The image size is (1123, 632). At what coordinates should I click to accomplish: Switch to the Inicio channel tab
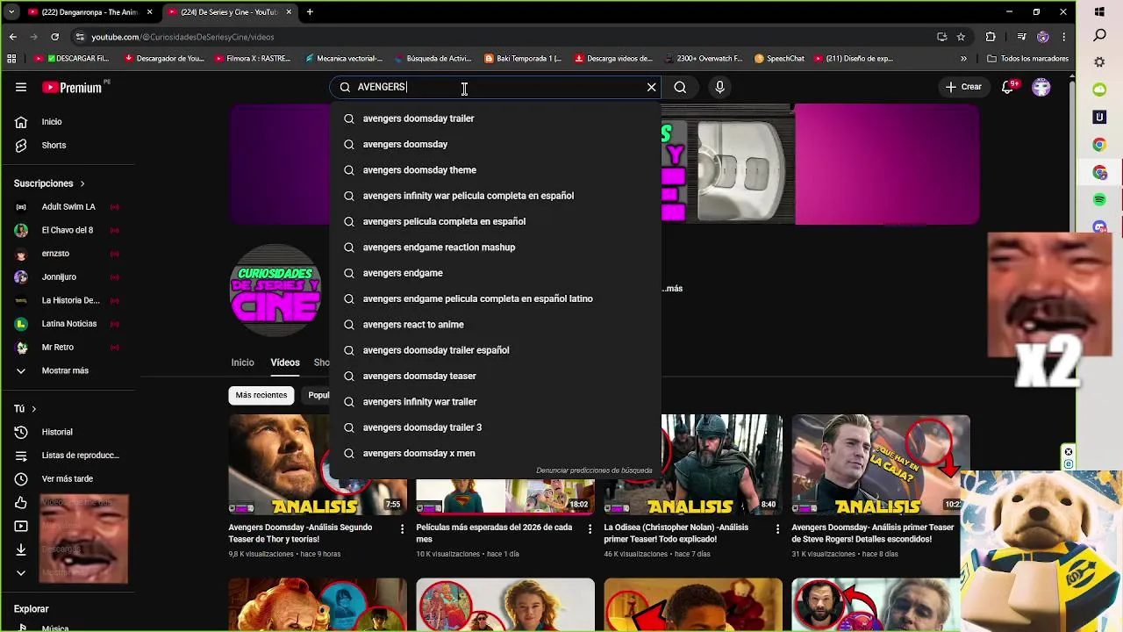tap(242, 363)
